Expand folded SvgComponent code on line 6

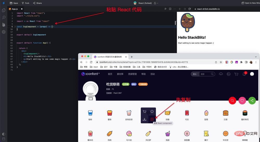pos(15,27)
